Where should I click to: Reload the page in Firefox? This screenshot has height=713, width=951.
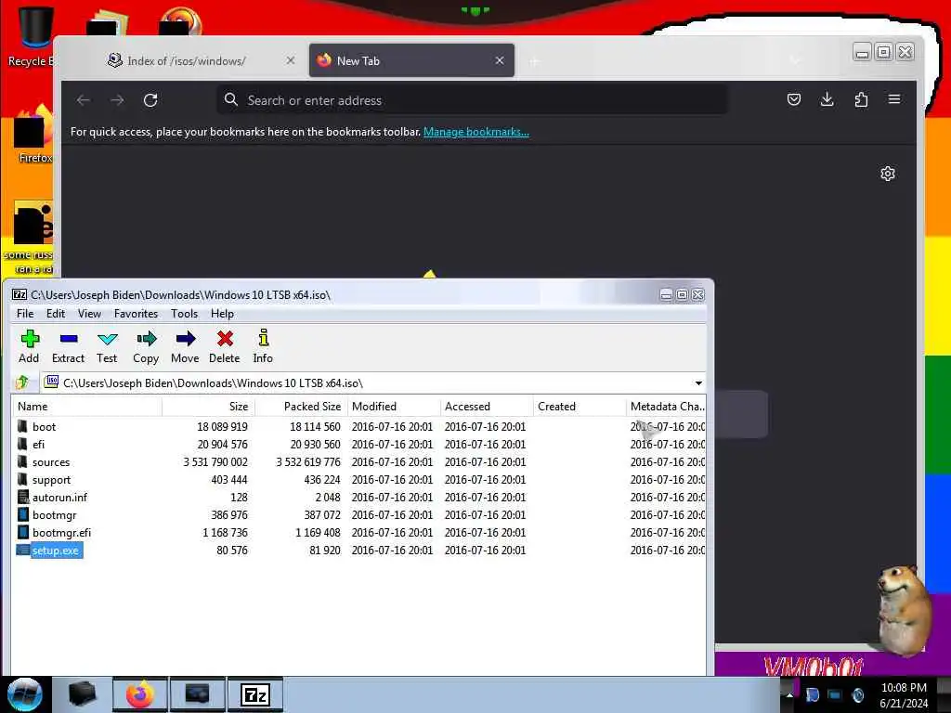150,100
